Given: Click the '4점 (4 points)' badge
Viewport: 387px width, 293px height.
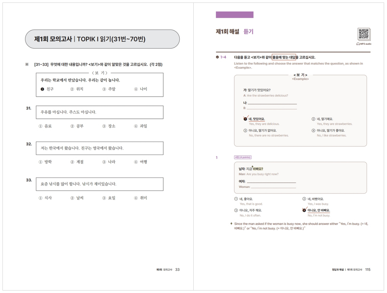Looking at the screenshot, I should pyautogui.click(x=243, y=157).
